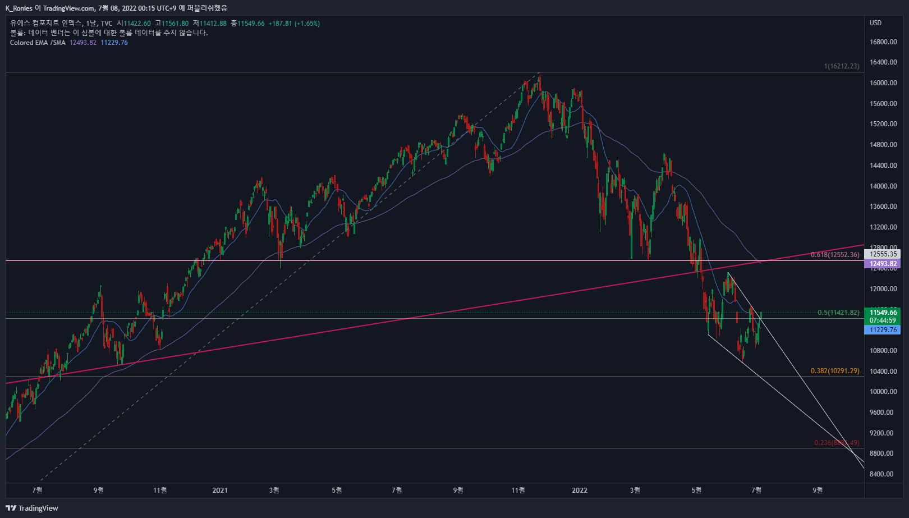This screenshot has height=518, width=909.
Task: Click the change value +187.81 (+1.65%)
Action: (294, 24)
